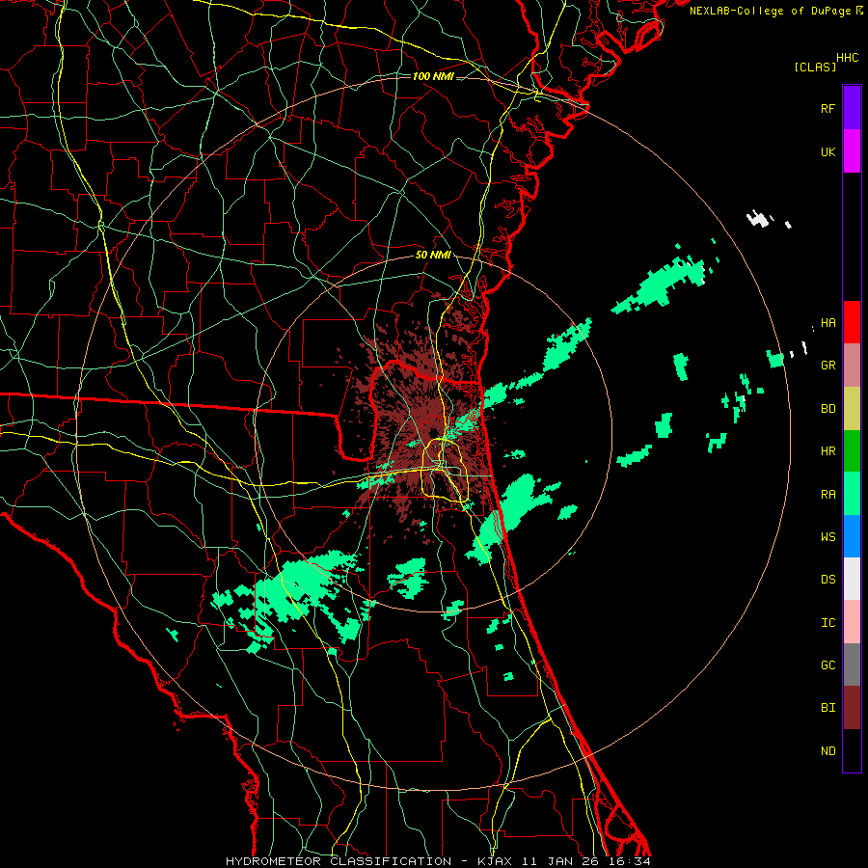Click the HA legend label

(827, 323)
